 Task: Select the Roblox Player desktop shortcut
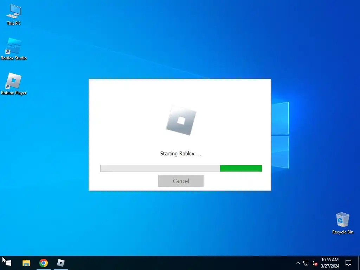[x=14, y=84]
